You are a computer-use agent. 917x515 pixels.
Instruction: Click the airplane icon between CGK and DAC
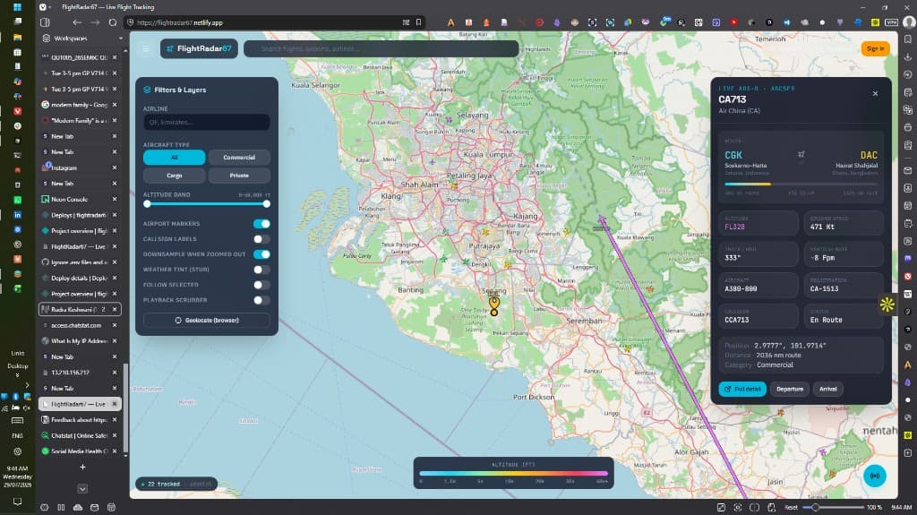pyautogui.click(x=801, y=154)
